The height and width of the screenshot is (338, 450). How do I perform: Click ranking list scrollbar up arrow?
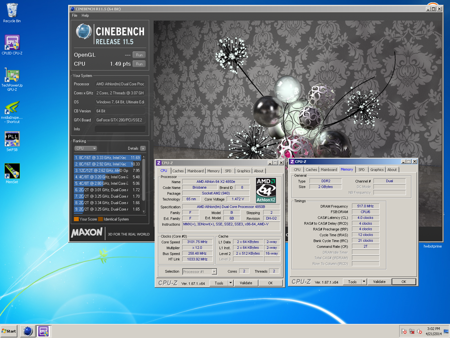point(144,157)
